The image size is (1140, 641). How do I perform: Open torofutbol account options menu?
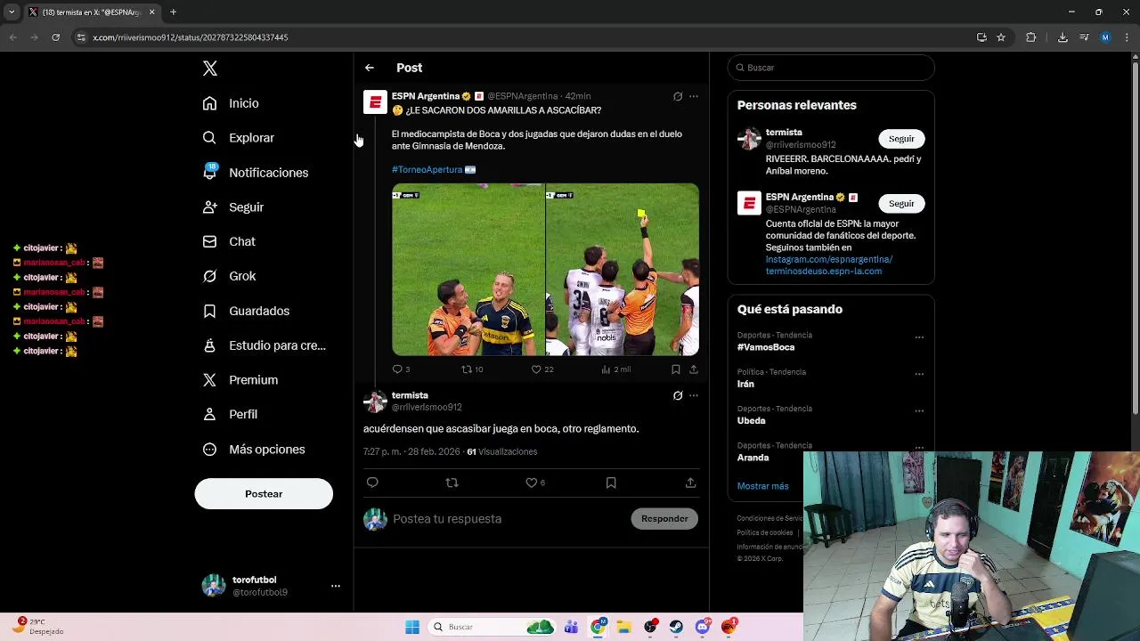[x=336, y=586]
